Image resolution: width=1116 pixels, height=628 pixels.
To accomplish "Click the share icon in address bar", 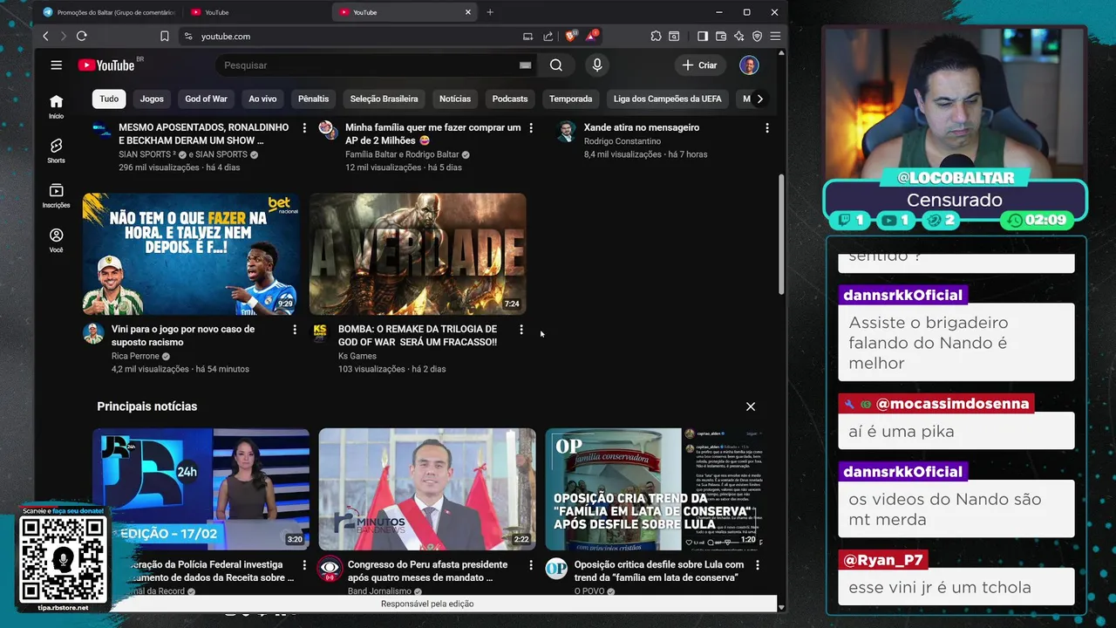I will click(548, 36).
